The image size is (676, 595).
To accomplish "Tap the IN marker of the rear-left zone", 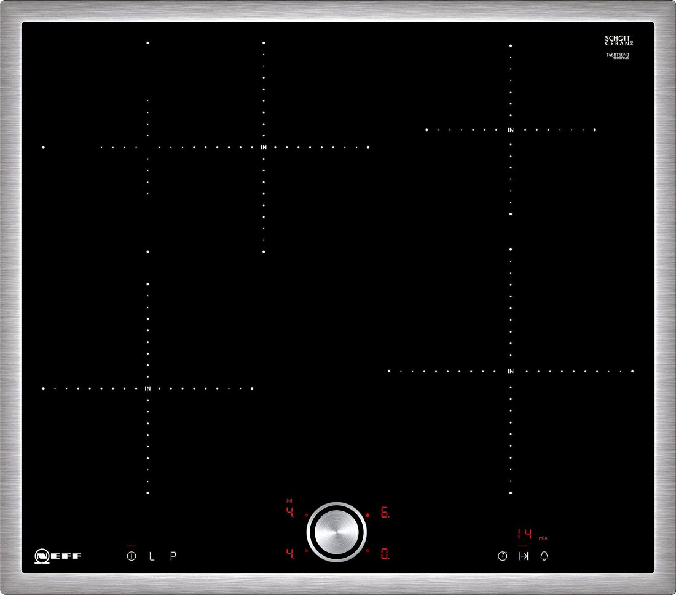I will [264, 148].
